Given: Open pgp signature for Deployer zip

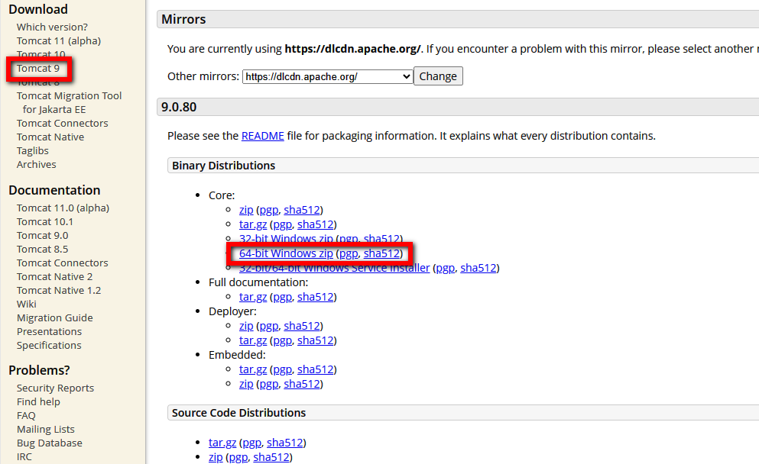Looking at the screenshot, I should [x=269, y=326].
